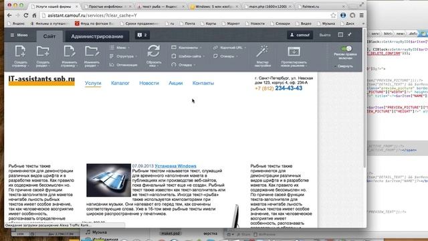Click the Chrome home icon
Viewport: 428px width, 241px height.
(x=34, y=15)
